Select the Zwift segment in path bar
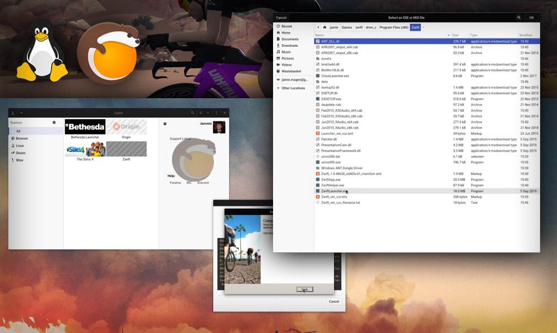This screenshot has height=333, width=557. tap(415, 27)
